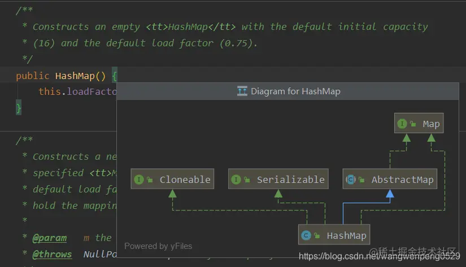Click the 'public' keyword of HashMap constructor

[x=32, y=76]
